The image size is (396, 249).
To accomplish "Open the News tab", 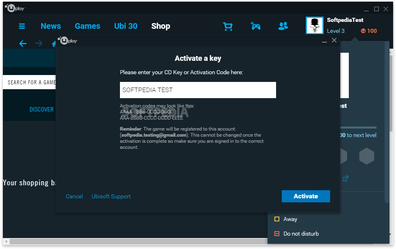I will pyautogui.click(x=51, y=26).
